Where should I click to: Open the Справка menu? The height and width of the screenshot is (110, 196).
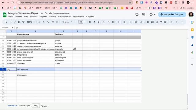point(90,16)
